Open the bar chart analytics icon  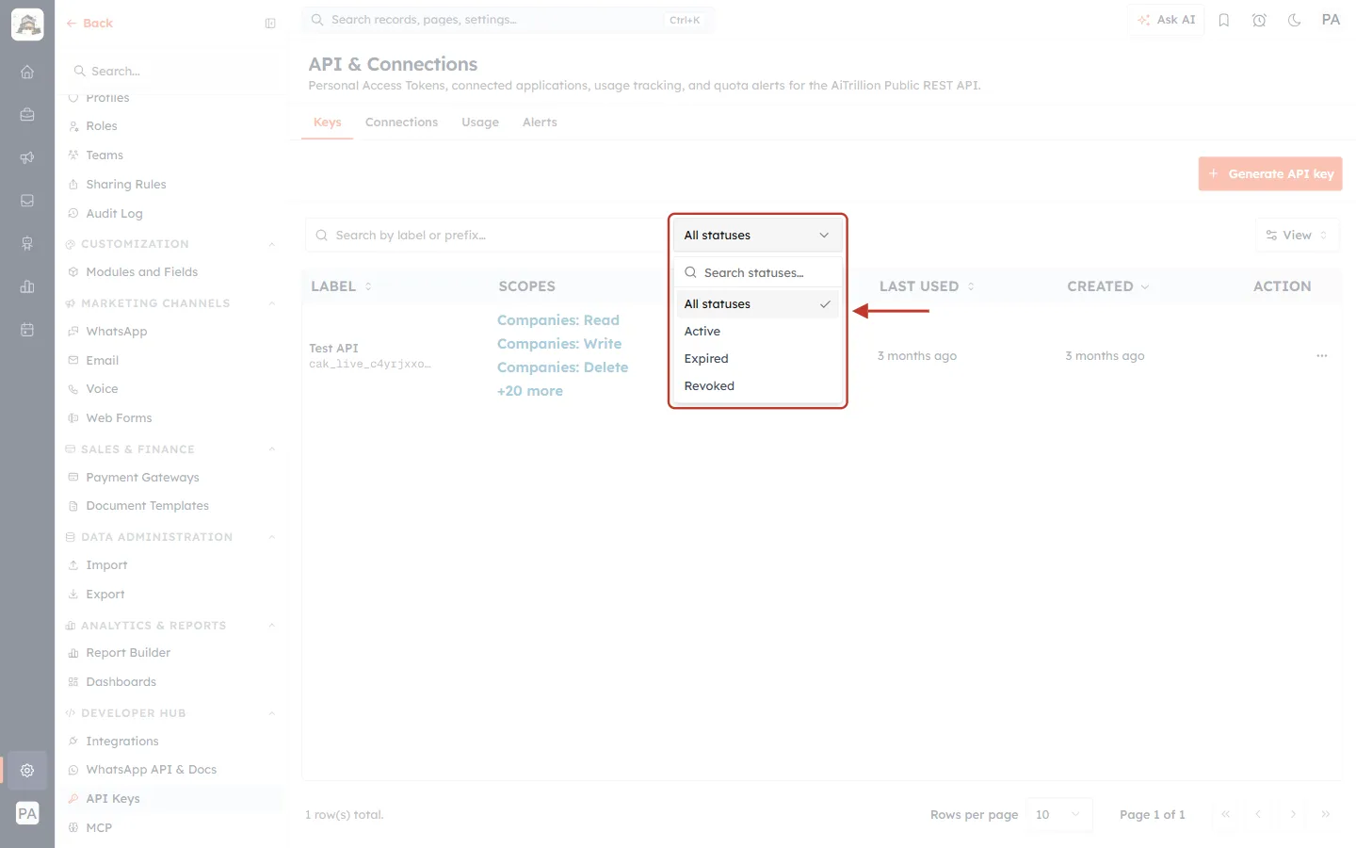click(27, 286)
